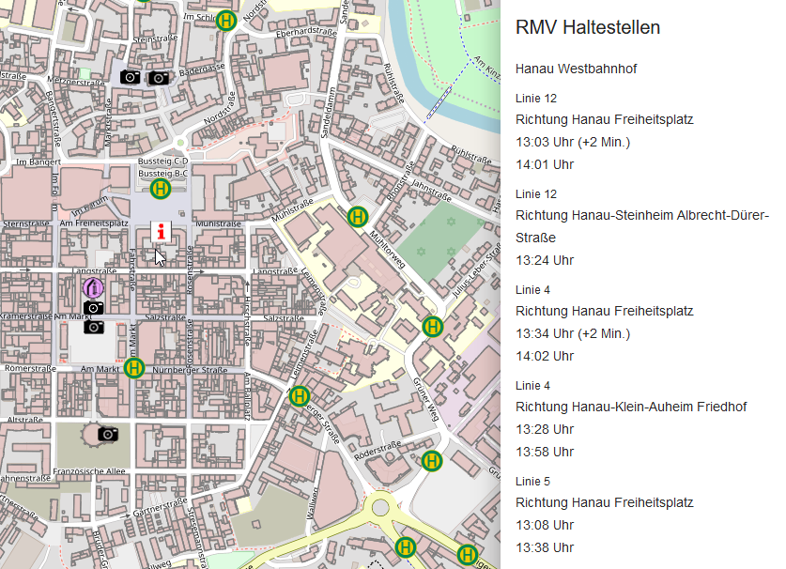
Task: Click the red tourist information marker
Action: click(x=161, y=232)
